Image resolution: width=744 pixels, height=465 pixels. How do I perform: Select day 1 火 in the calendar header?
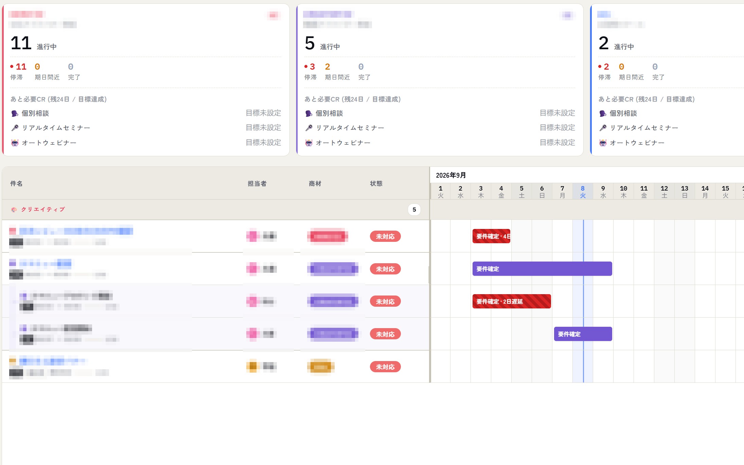click(x=441, y=192)
